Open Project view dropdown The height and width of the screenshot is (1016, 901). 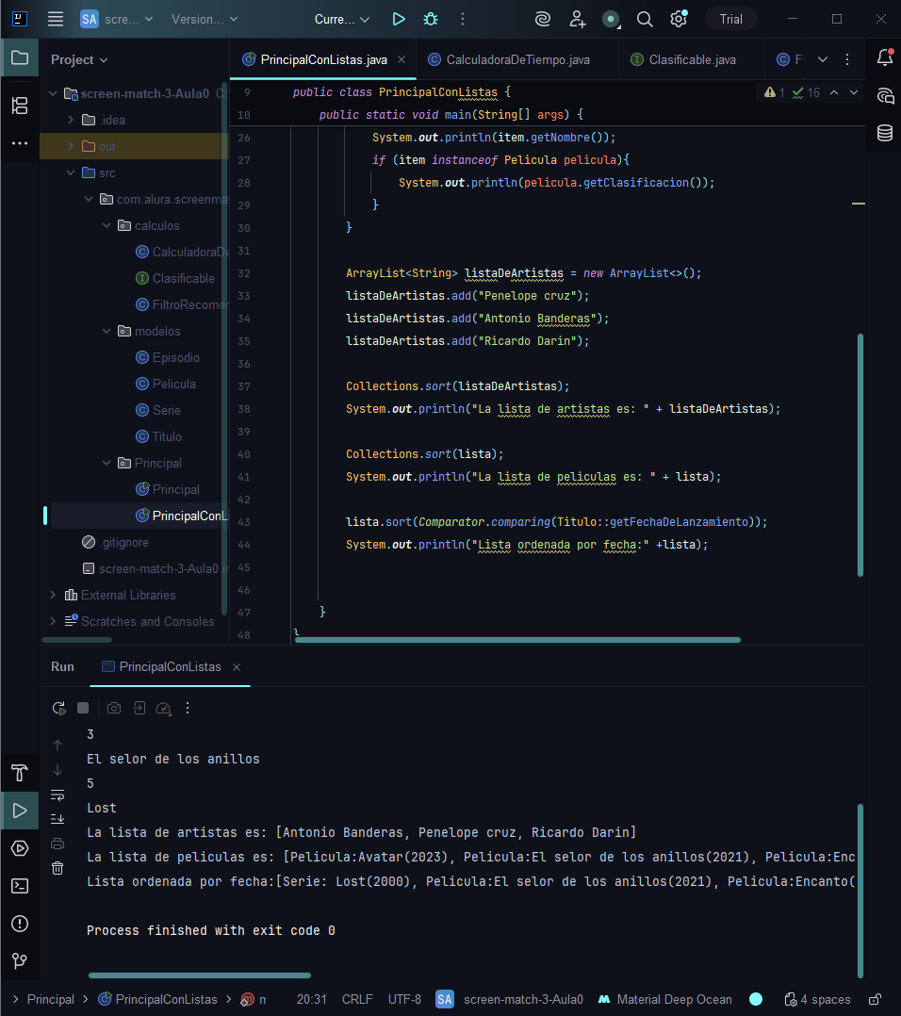tap(79, 59)
